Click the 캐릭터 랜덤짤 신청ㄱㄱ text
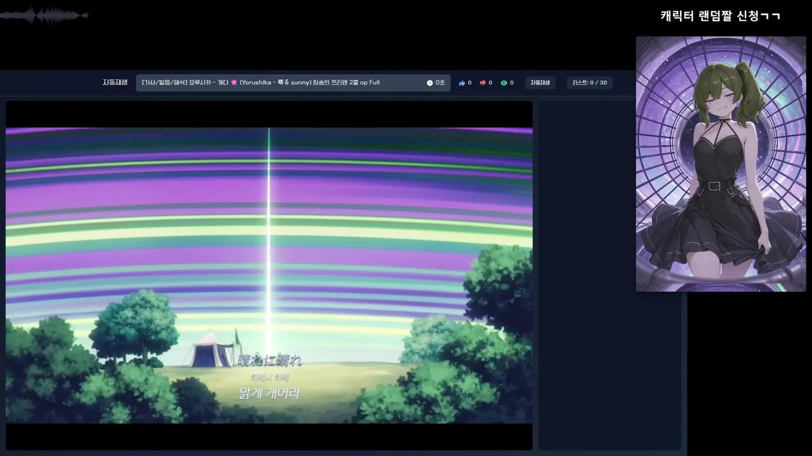The image size is (812, 456). point(720,16)
